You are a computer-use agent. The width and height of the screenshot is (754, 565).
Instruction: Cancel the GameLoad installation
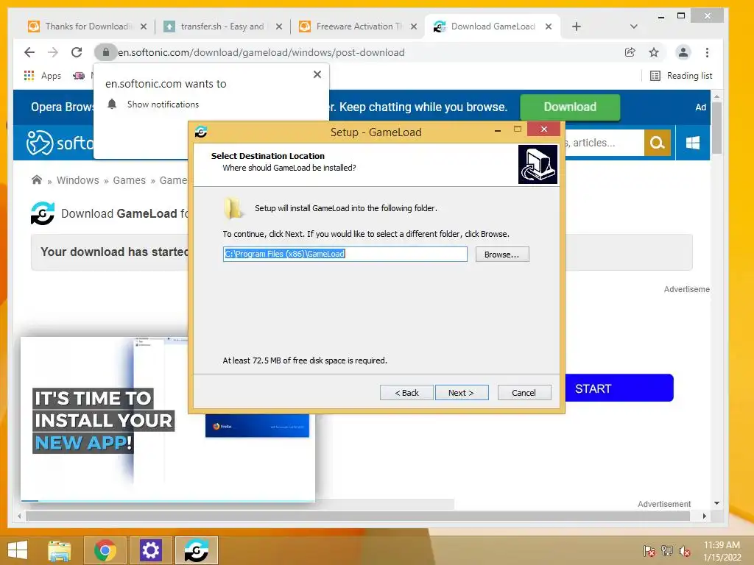click(x=524, y=393)
